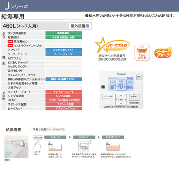
Task: Click the 屋外設置用 label box
Action: pyautogui.click(x=80, y=26)
